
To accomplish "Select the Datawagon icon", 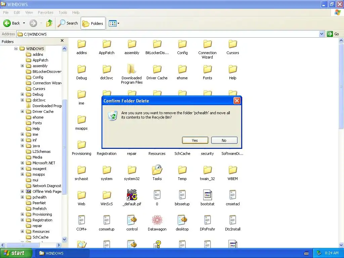I will click(x=157, y=220).
